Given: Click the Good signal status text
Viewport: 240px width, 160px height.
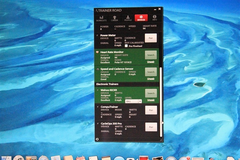Looking at the screenshot, I should pos(103,79).
